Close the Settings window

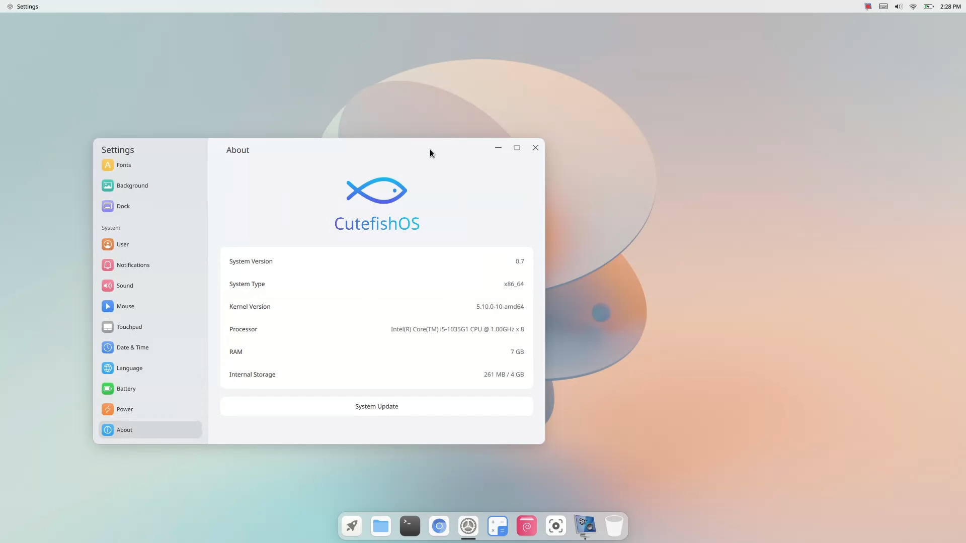point(535,148)
